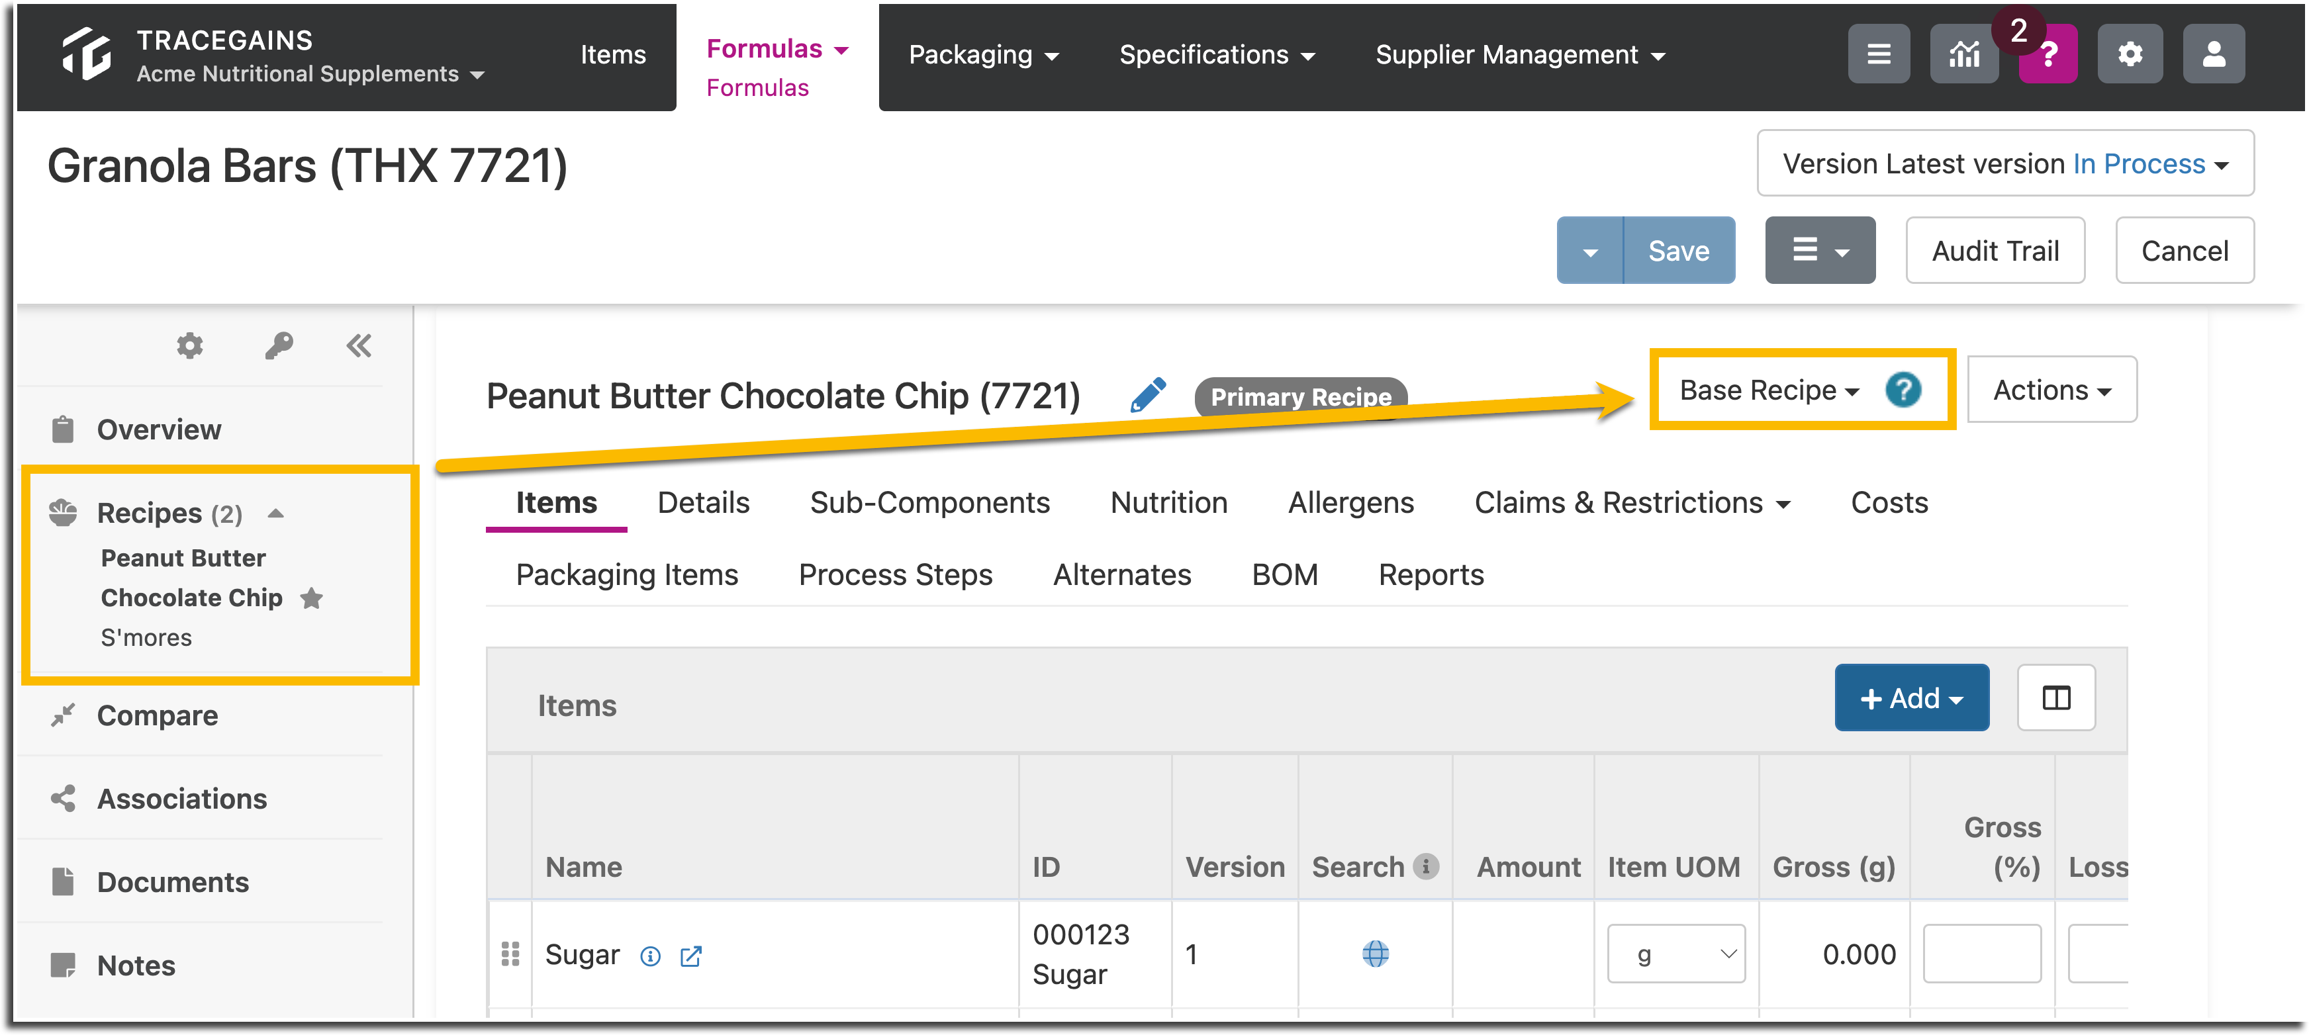2309x1035 pixels.
Task: Toggle the column layout view button
Action: click(2055, 698)
